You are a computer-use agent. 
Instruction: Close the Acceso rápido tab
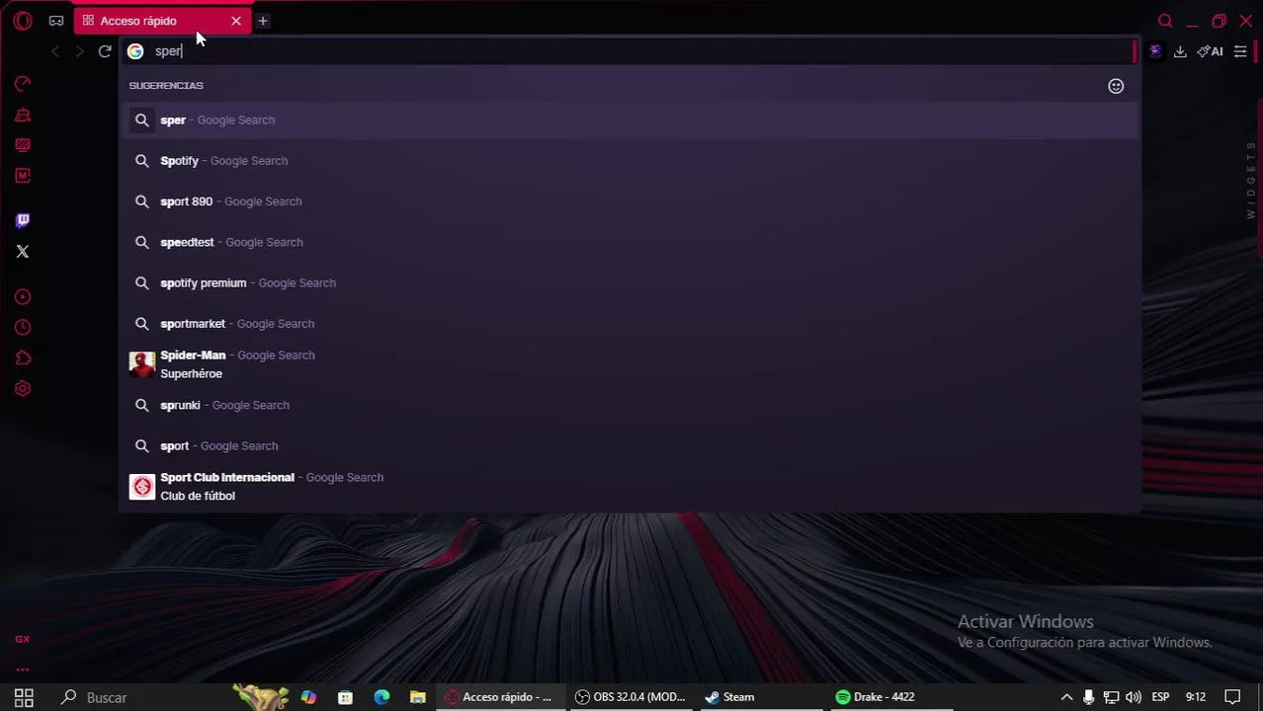(x=235, y=21)
